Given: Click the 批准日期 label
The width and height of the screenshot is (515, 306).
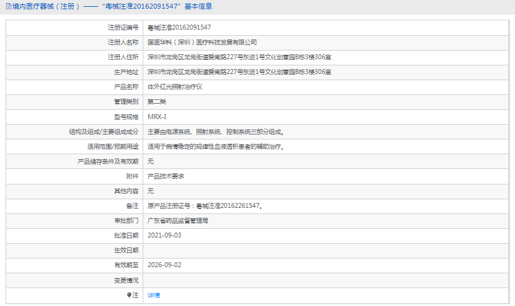Looking at the screenshot, I should tap(126, 236).
